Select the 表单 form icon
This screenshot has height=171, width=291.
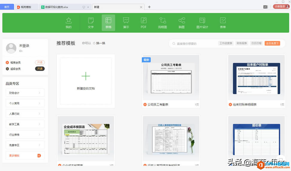point(223,20)
